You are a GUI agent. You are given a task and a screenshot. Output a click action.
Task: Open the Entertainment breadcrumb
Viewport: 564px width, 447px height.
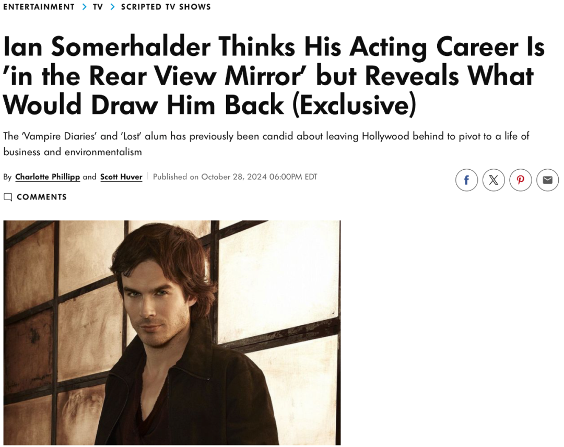pos(39,7)
